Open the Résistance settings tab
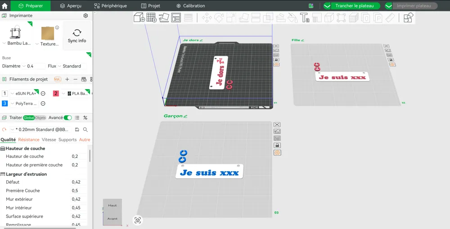Viewport: 450px width, 229px height. (x=29, y=140)
